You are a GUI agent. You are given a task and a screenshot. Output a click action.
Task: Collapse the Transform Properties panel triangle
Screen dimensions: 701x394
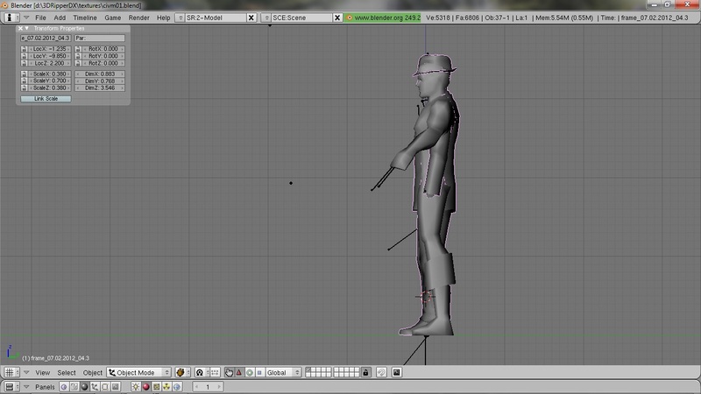(27, 28)
